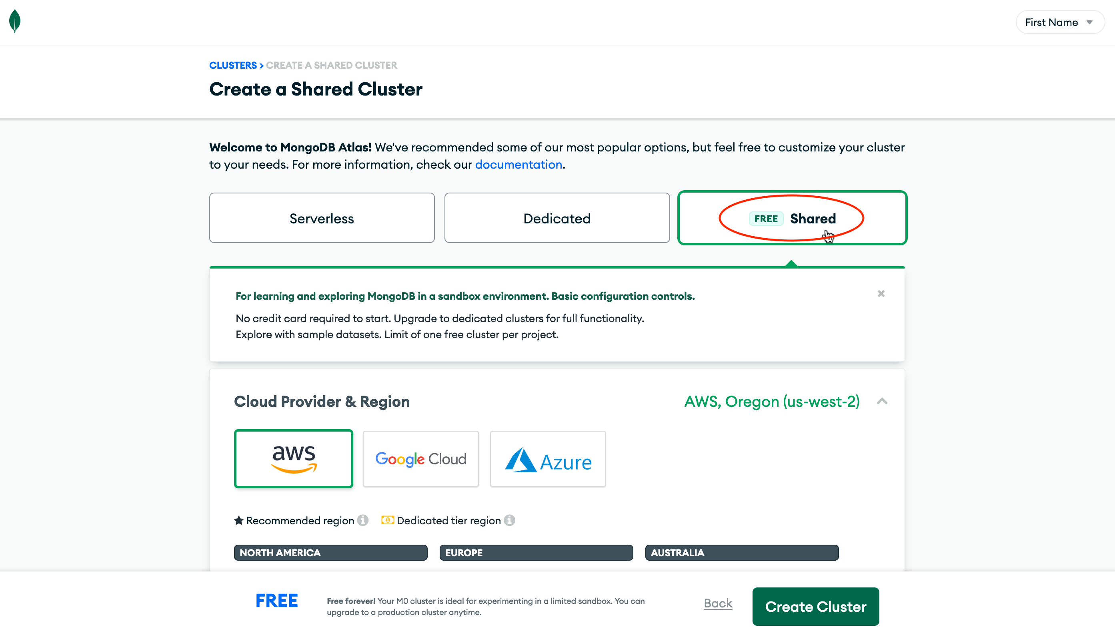This screenshot has width=1115, height=635.
Task: Click the info icon beside Dedicated tier region
Action: pyautogui.click(x=509, y=520)
